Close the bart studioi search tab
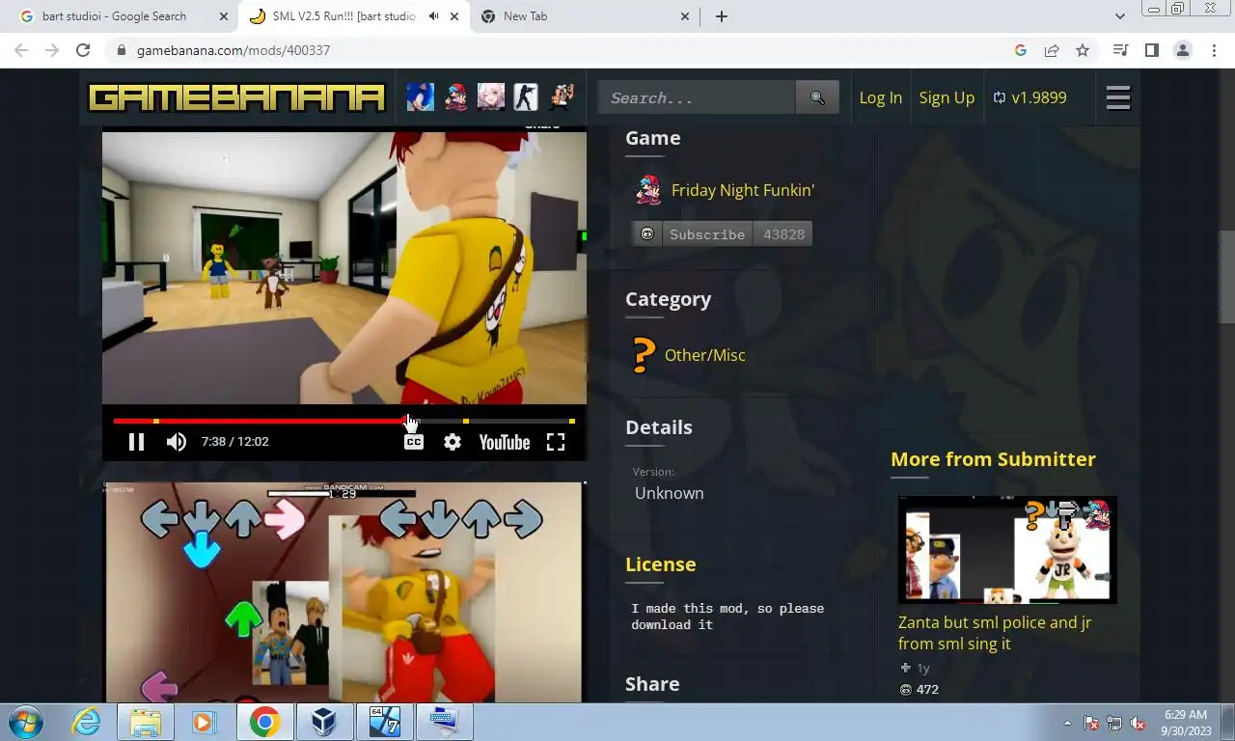 224,16
